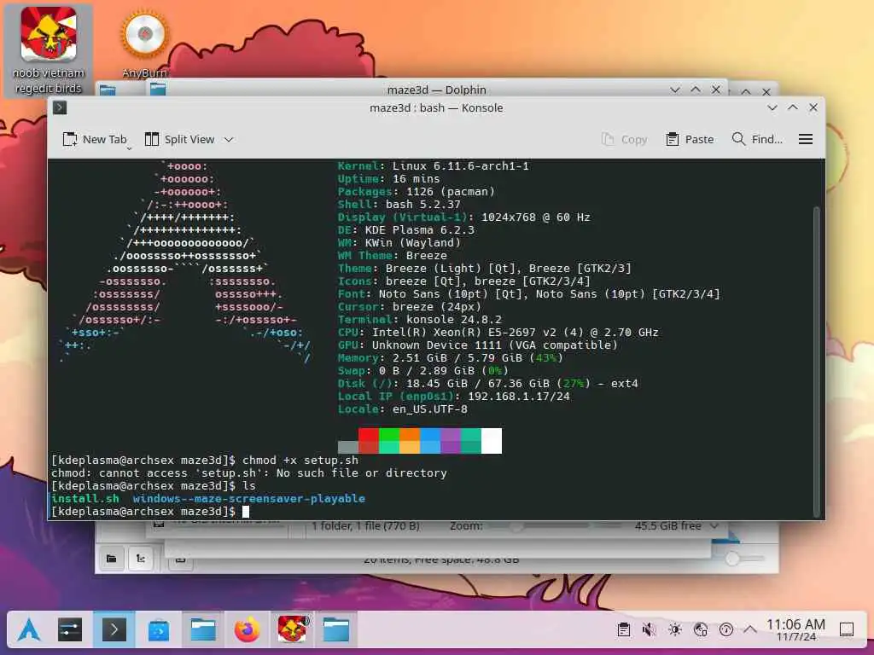Click the install.sh filename in terminal output

[x=85, y=498]
